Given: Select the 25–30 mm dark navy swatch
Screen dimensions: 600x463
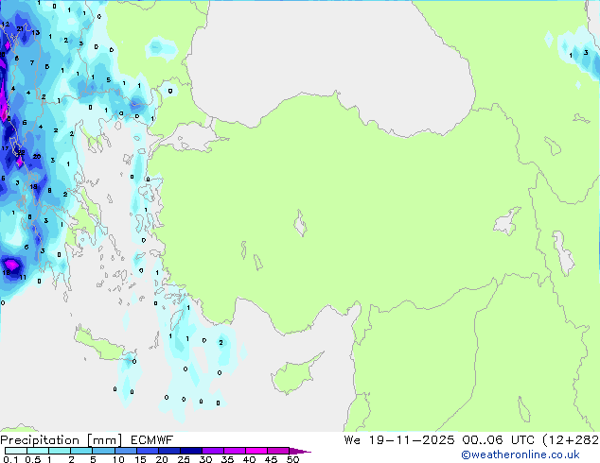Looking at the screenshot, I should click(x=191, y=451).
